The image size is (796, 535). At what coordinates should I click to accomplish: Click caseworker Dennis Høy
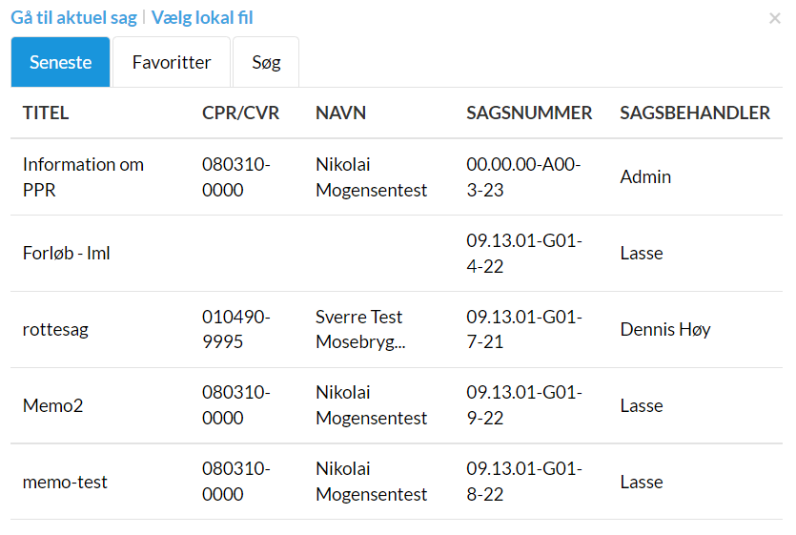pos(665,330)
